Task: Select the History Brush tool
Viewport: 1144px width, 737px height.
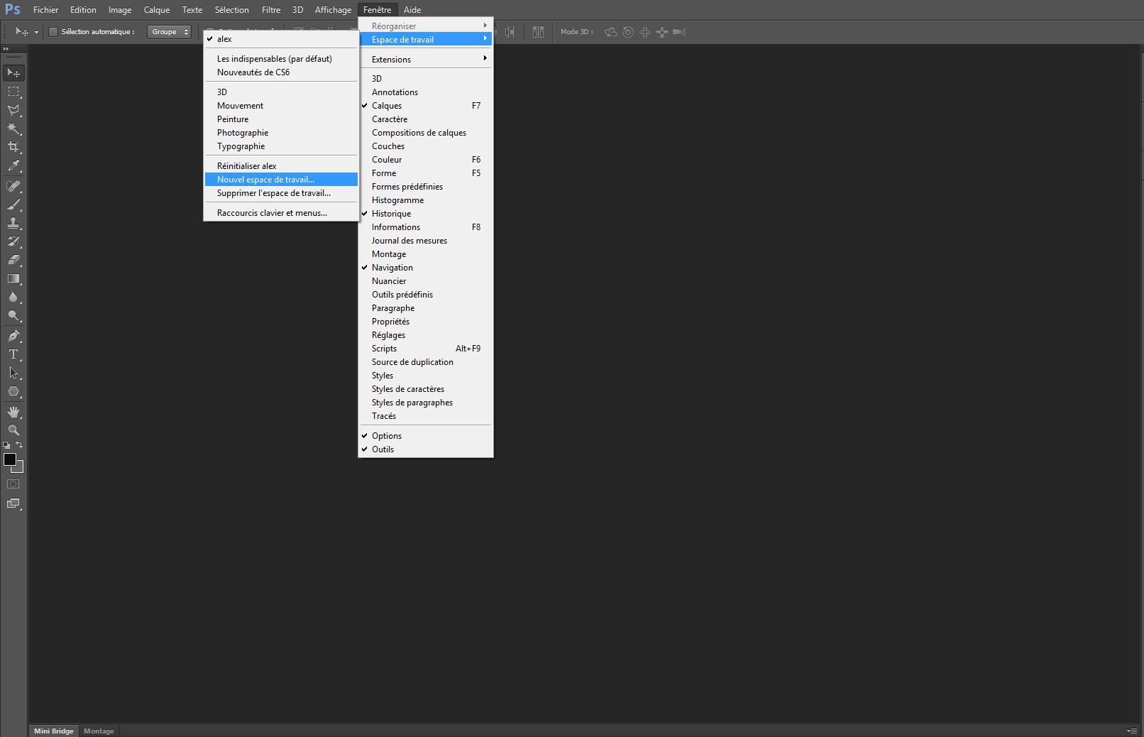Action: 13,241
